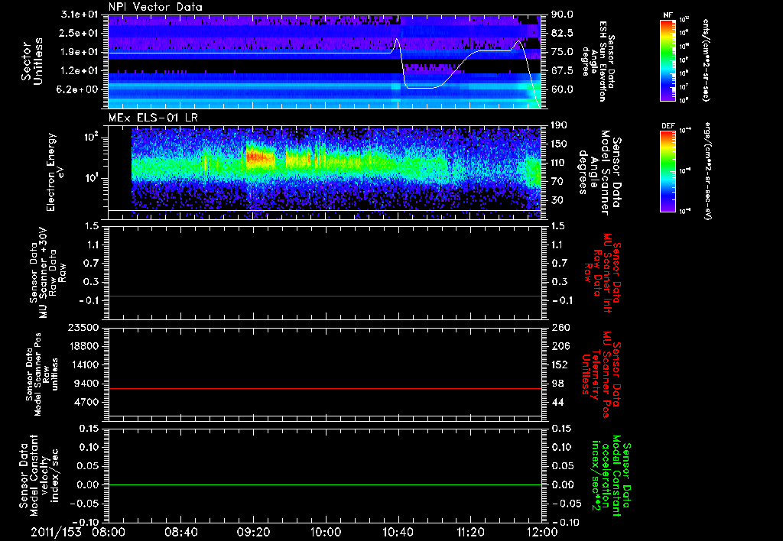Click the "2.5e+01" sector tick label
This screenshot has width=783, height=541.
click(x=80, y=34)
